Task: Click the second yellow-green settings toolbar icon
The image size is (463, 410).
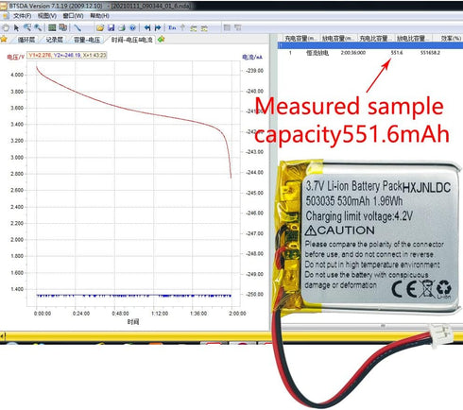Action: (x=204, y=28)
